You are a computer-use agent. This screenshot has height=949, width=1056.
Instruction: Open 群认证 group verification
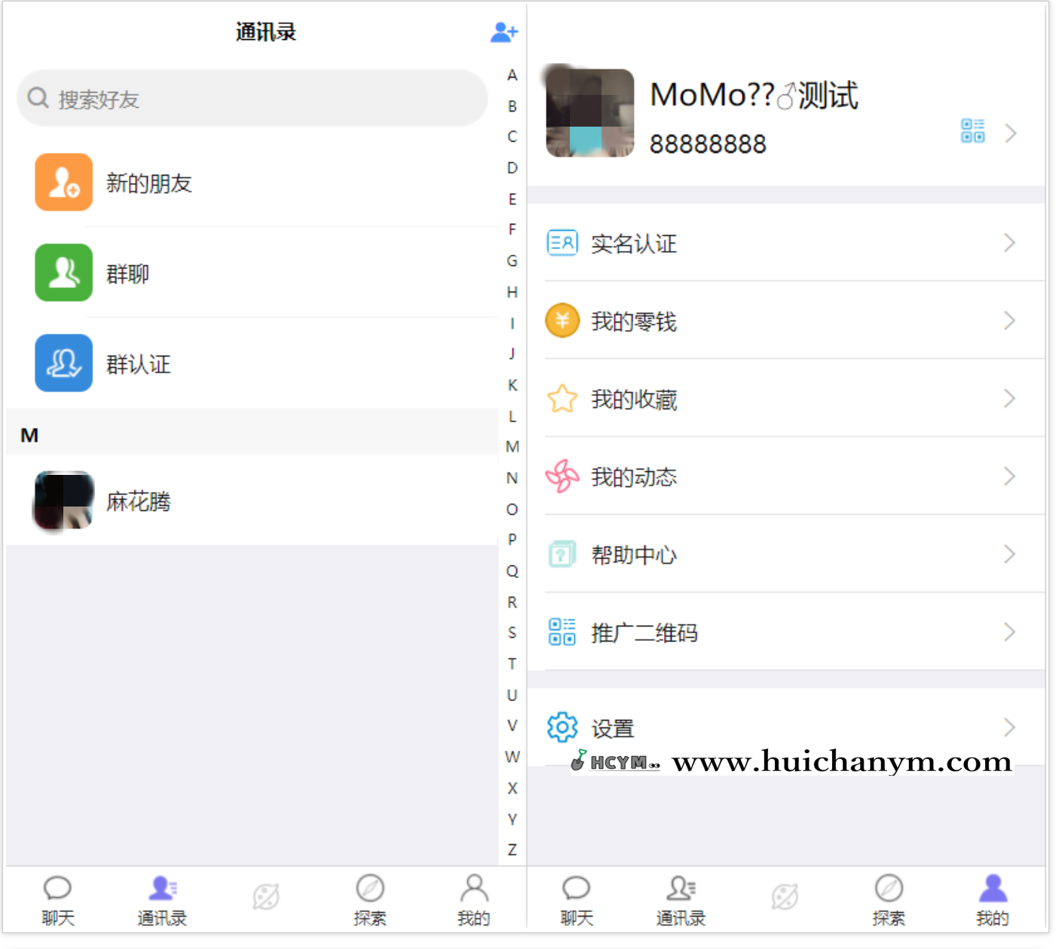tap(63, 363)
